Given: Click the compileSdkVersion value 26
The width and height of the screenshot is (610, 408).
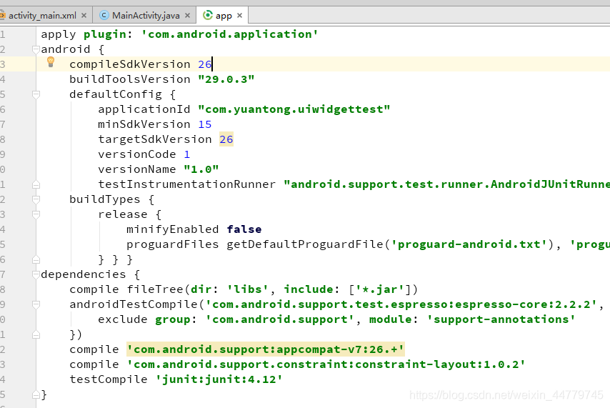Looking at the screenshot, I should click(x=204, y=64).
